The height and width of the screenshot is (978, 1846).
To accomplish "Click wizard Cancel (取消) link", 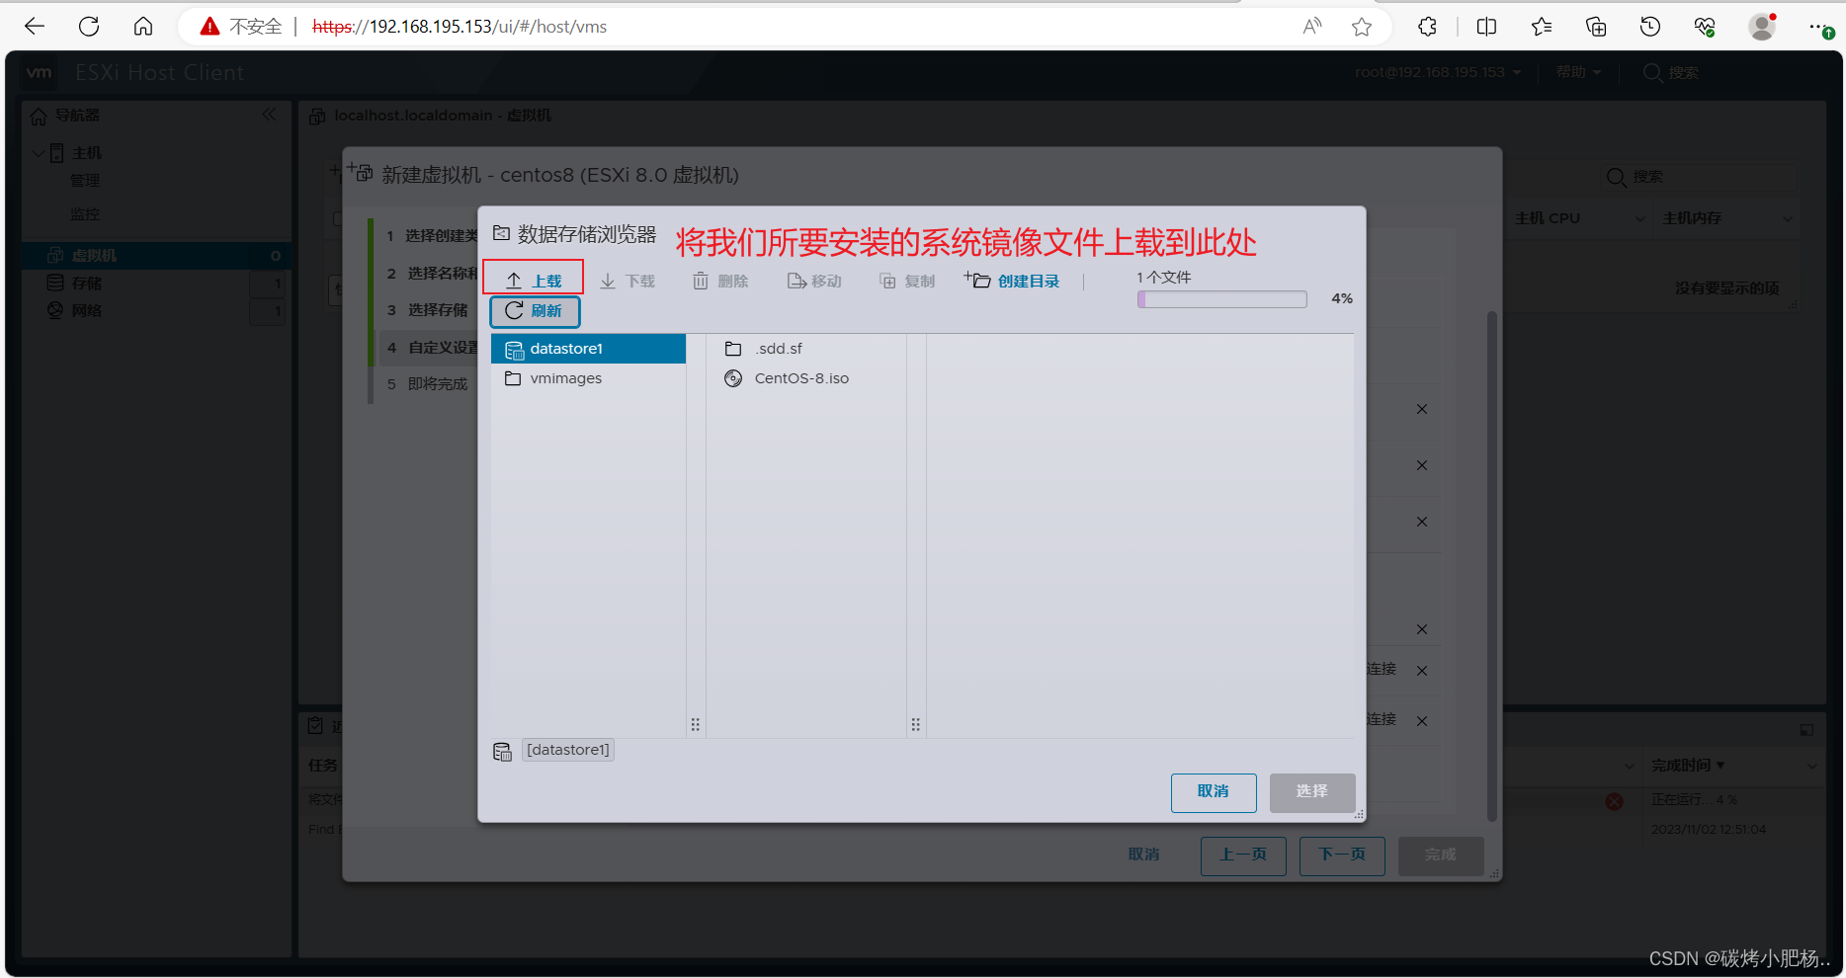I will coord(1144,855).
